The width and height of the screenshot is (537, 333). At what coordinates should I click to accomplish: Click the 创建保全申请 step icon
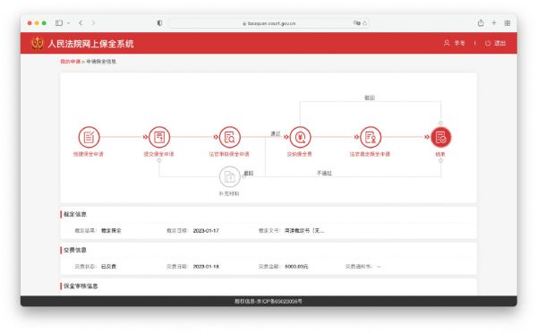(89, 137)
